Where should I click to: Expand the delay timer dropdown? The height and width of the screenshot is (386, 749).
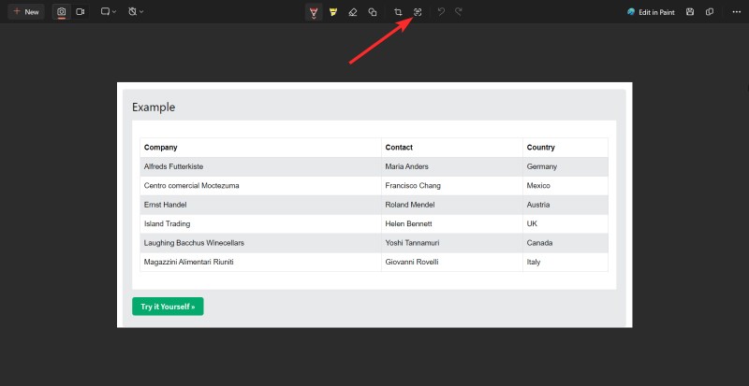coord(136,12)
